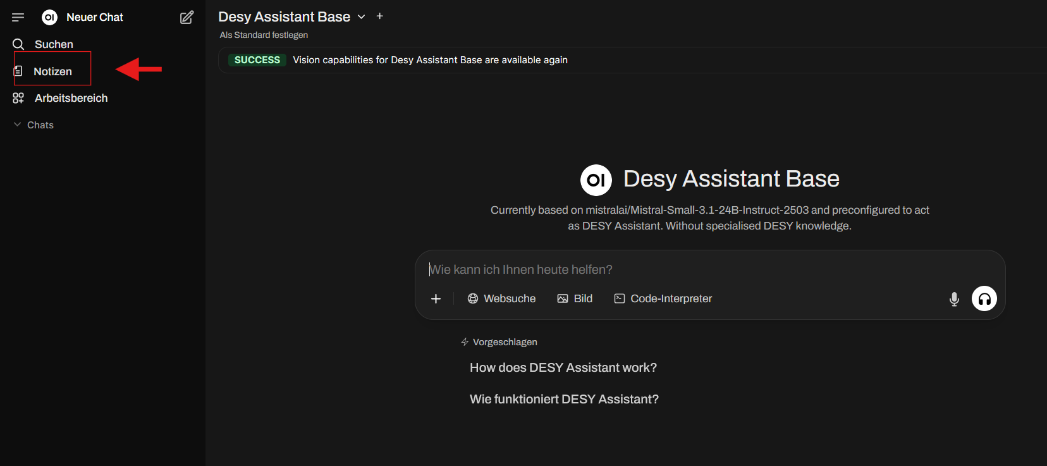Click the Mistral-Small model description text

coord(709,218)
